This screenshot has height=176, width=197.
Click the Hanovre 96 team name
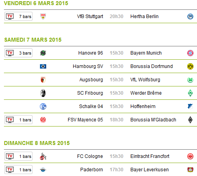coord(90,53)
